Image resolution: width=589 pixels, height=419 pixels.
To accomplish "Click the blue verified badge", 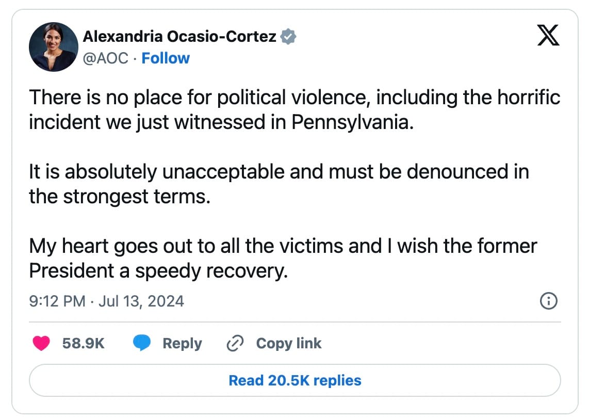I will [288, 37].
